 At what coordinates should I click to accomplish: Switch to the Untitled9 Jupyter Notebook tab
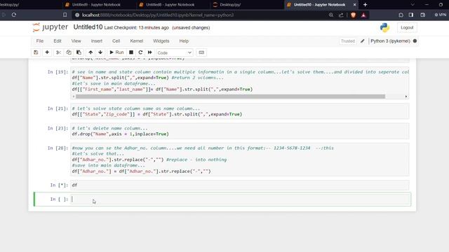pos(96,5)
